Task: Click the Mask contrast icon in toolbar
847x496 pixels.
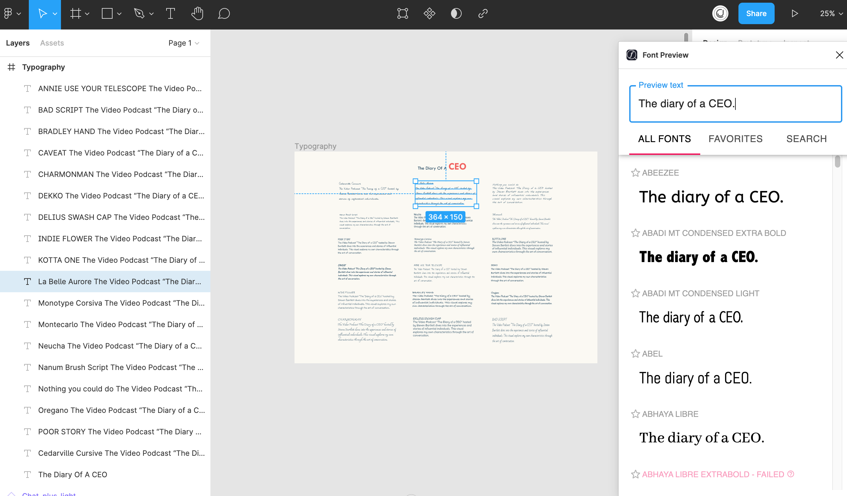Action: coord(456,13)
